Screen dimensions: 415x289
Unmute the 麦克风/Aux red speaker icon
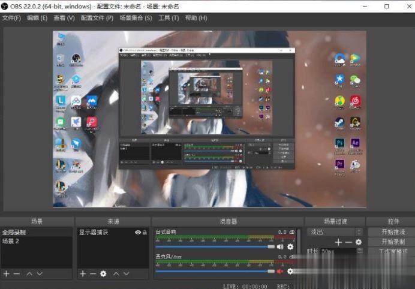coord(280,271)
